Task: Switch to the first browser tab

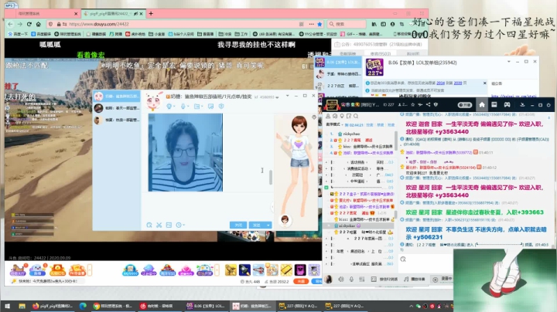Action: tap(46, 13)
